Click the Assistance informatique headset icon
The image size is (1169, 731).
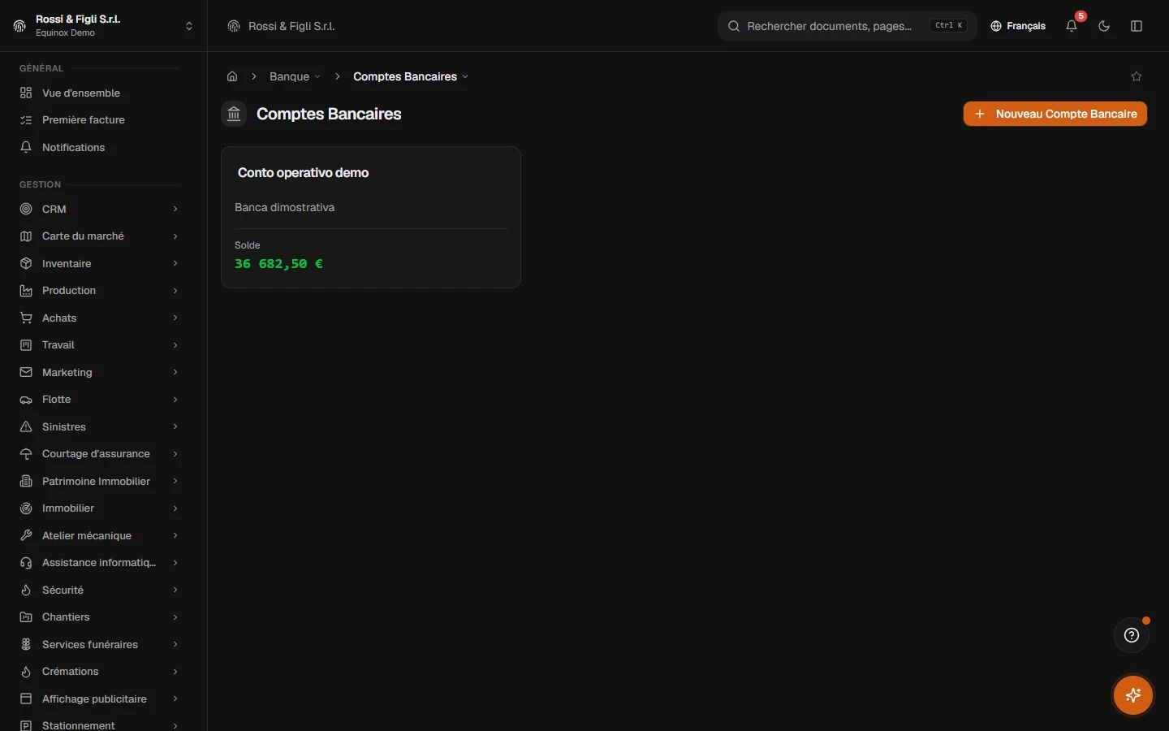26,563
